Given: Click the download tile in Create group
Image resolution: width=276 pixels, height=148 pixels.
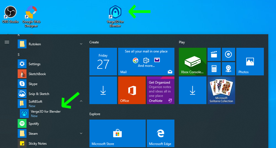Looking at the screenshot, I should click(x=103, y=90).
